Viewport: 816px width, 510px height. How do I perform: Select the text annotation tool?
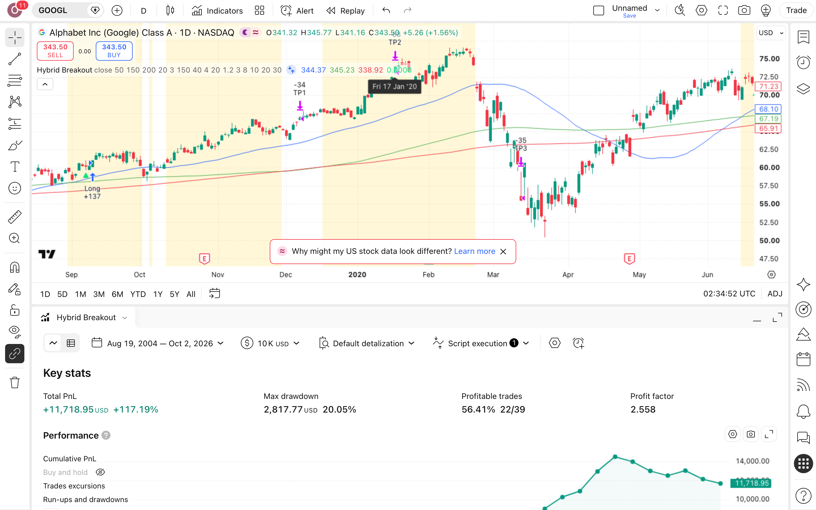[14, 167]
